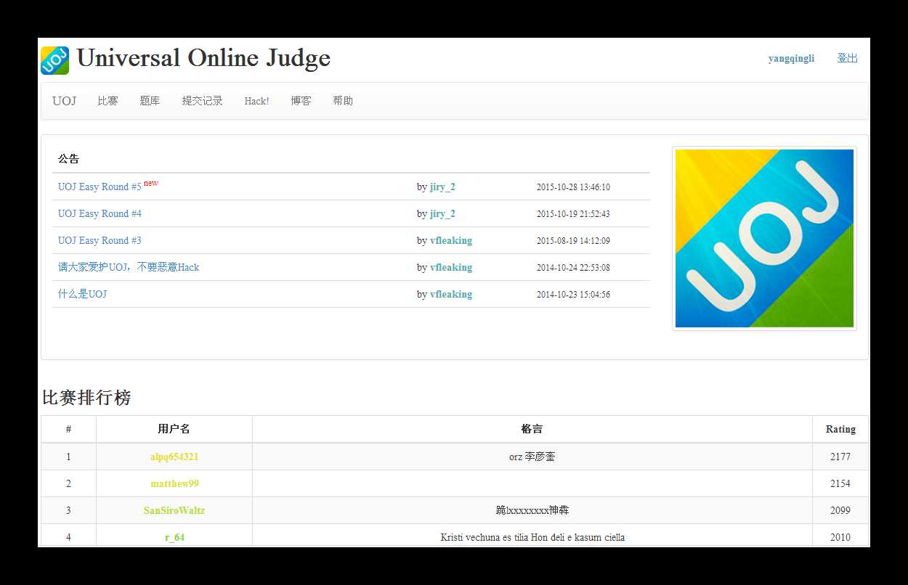Viewport: 908px width, 585px height.
Task: Click the 比赛排行榜 ranking heading
Action: click(86, 398)
